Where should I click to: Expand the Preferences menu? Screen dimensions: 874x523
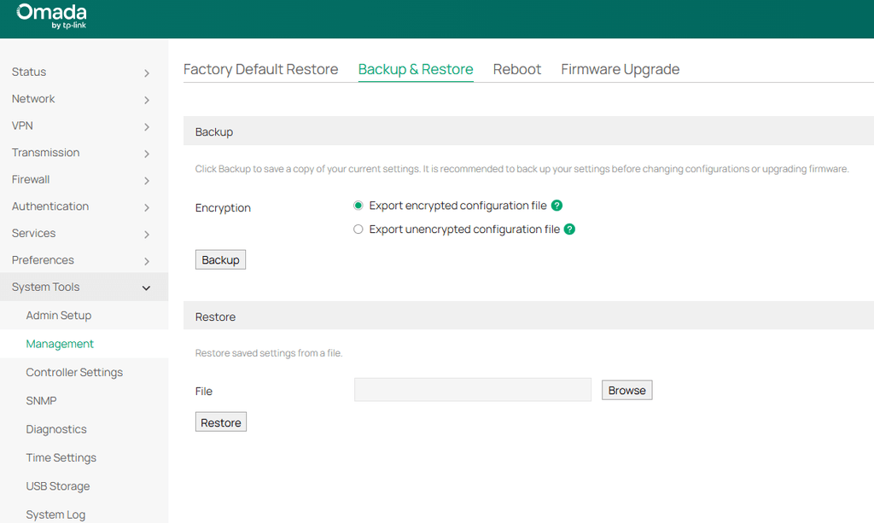(x=84, y=260)
